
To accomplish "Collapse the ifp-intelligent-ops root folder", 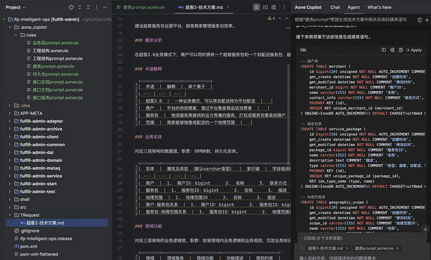I will click(4, 19).
